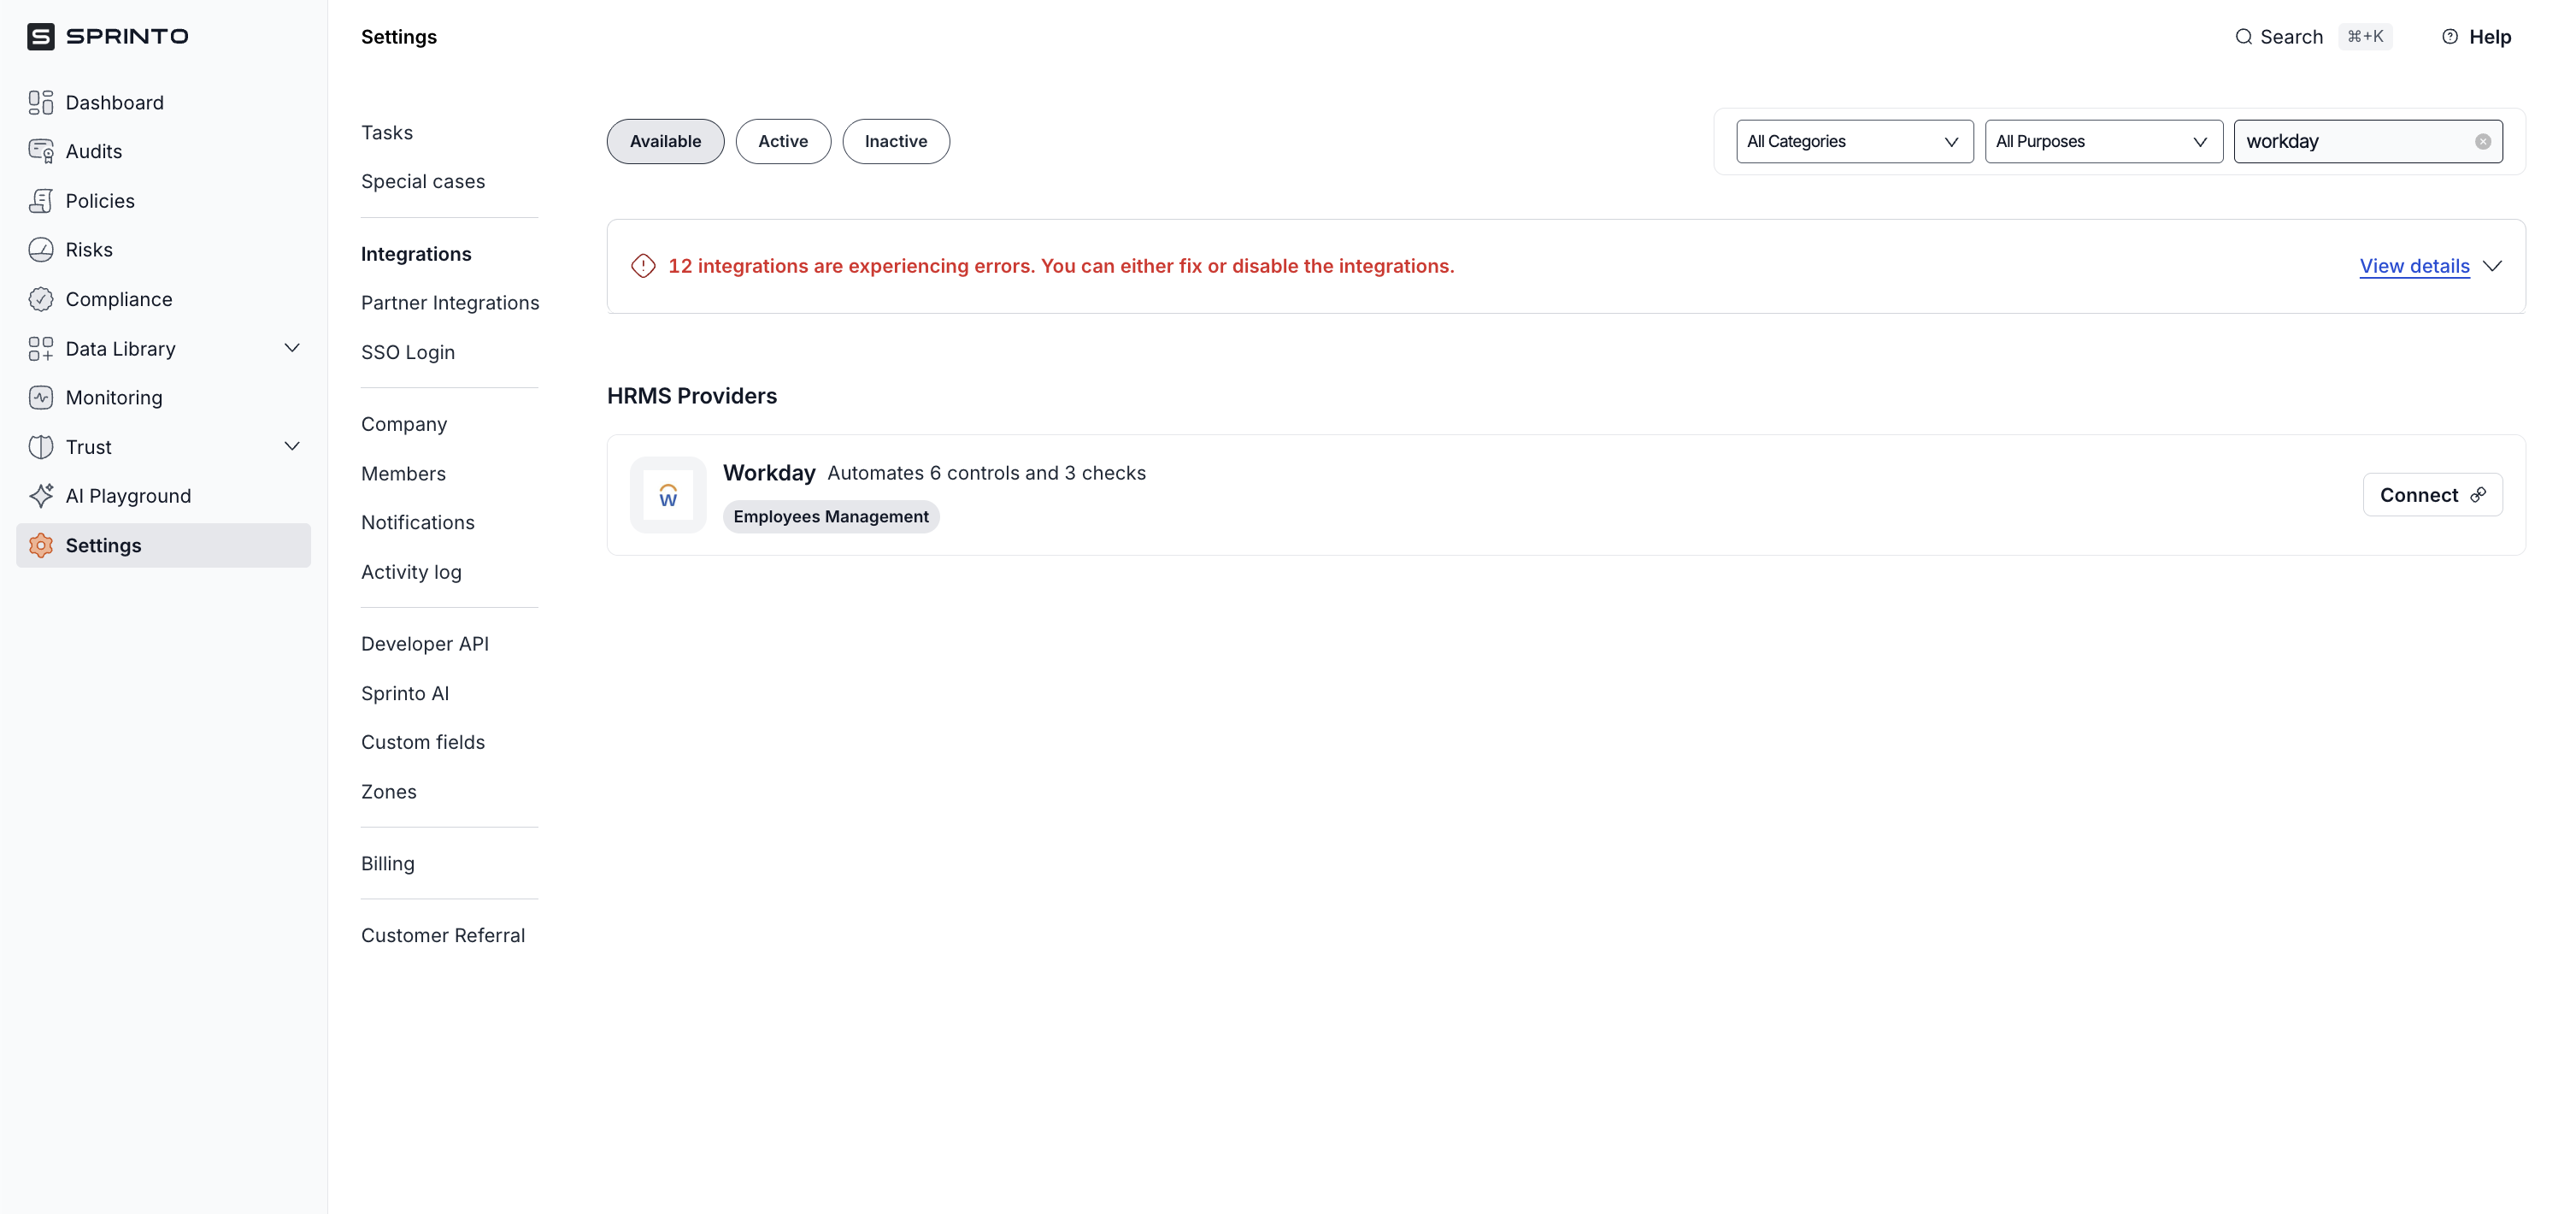Click the Audits sidebar icon
This screenshot has width=2576, height=1214.
[x=41, y=151]
